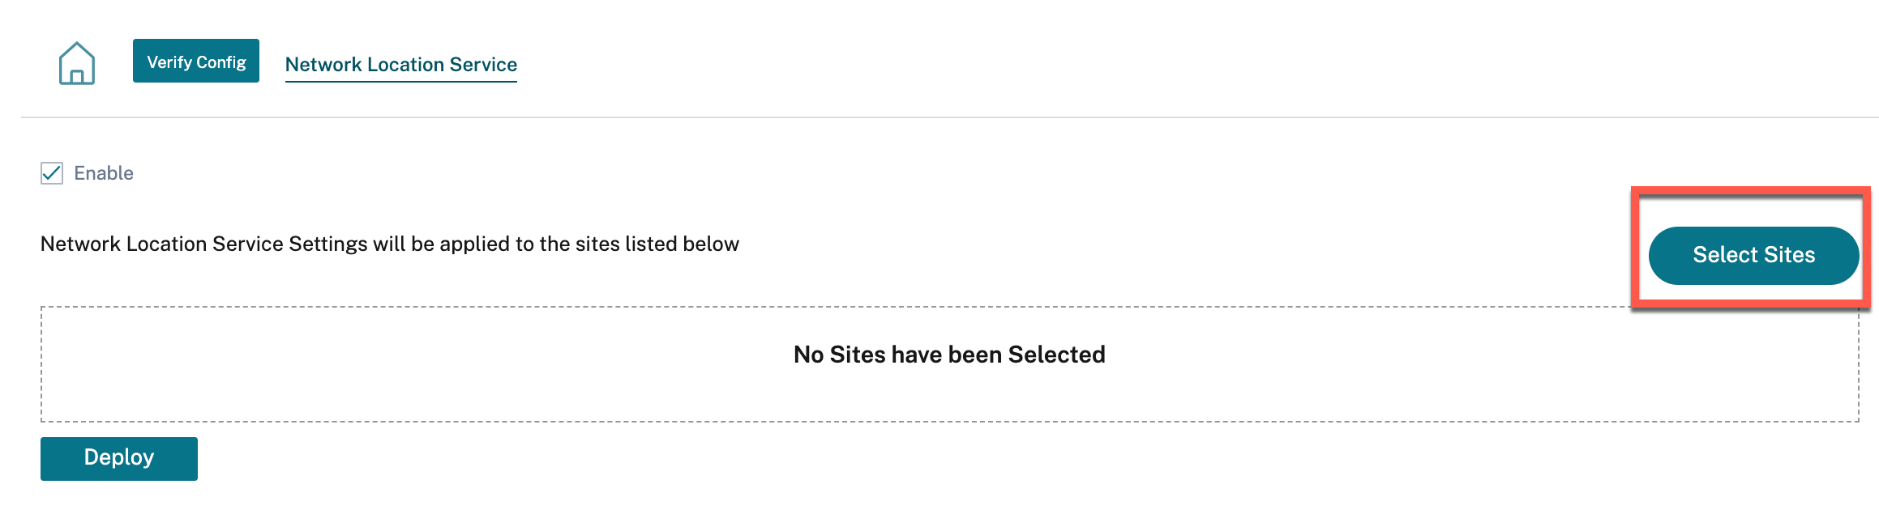Image resolution: width=1879 pixels, height=531 pixels.
Task: Click the empty dashed sites list area
Action: point(950,364)
